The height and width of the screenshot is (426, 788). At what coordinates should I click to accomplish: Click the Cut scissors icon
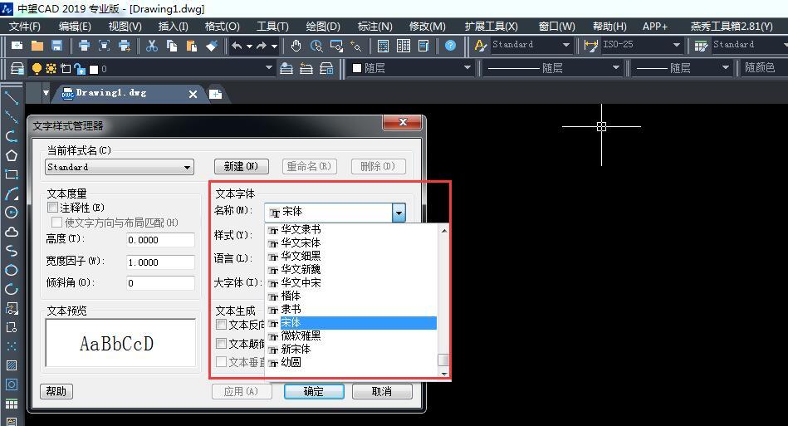point(151,46)
